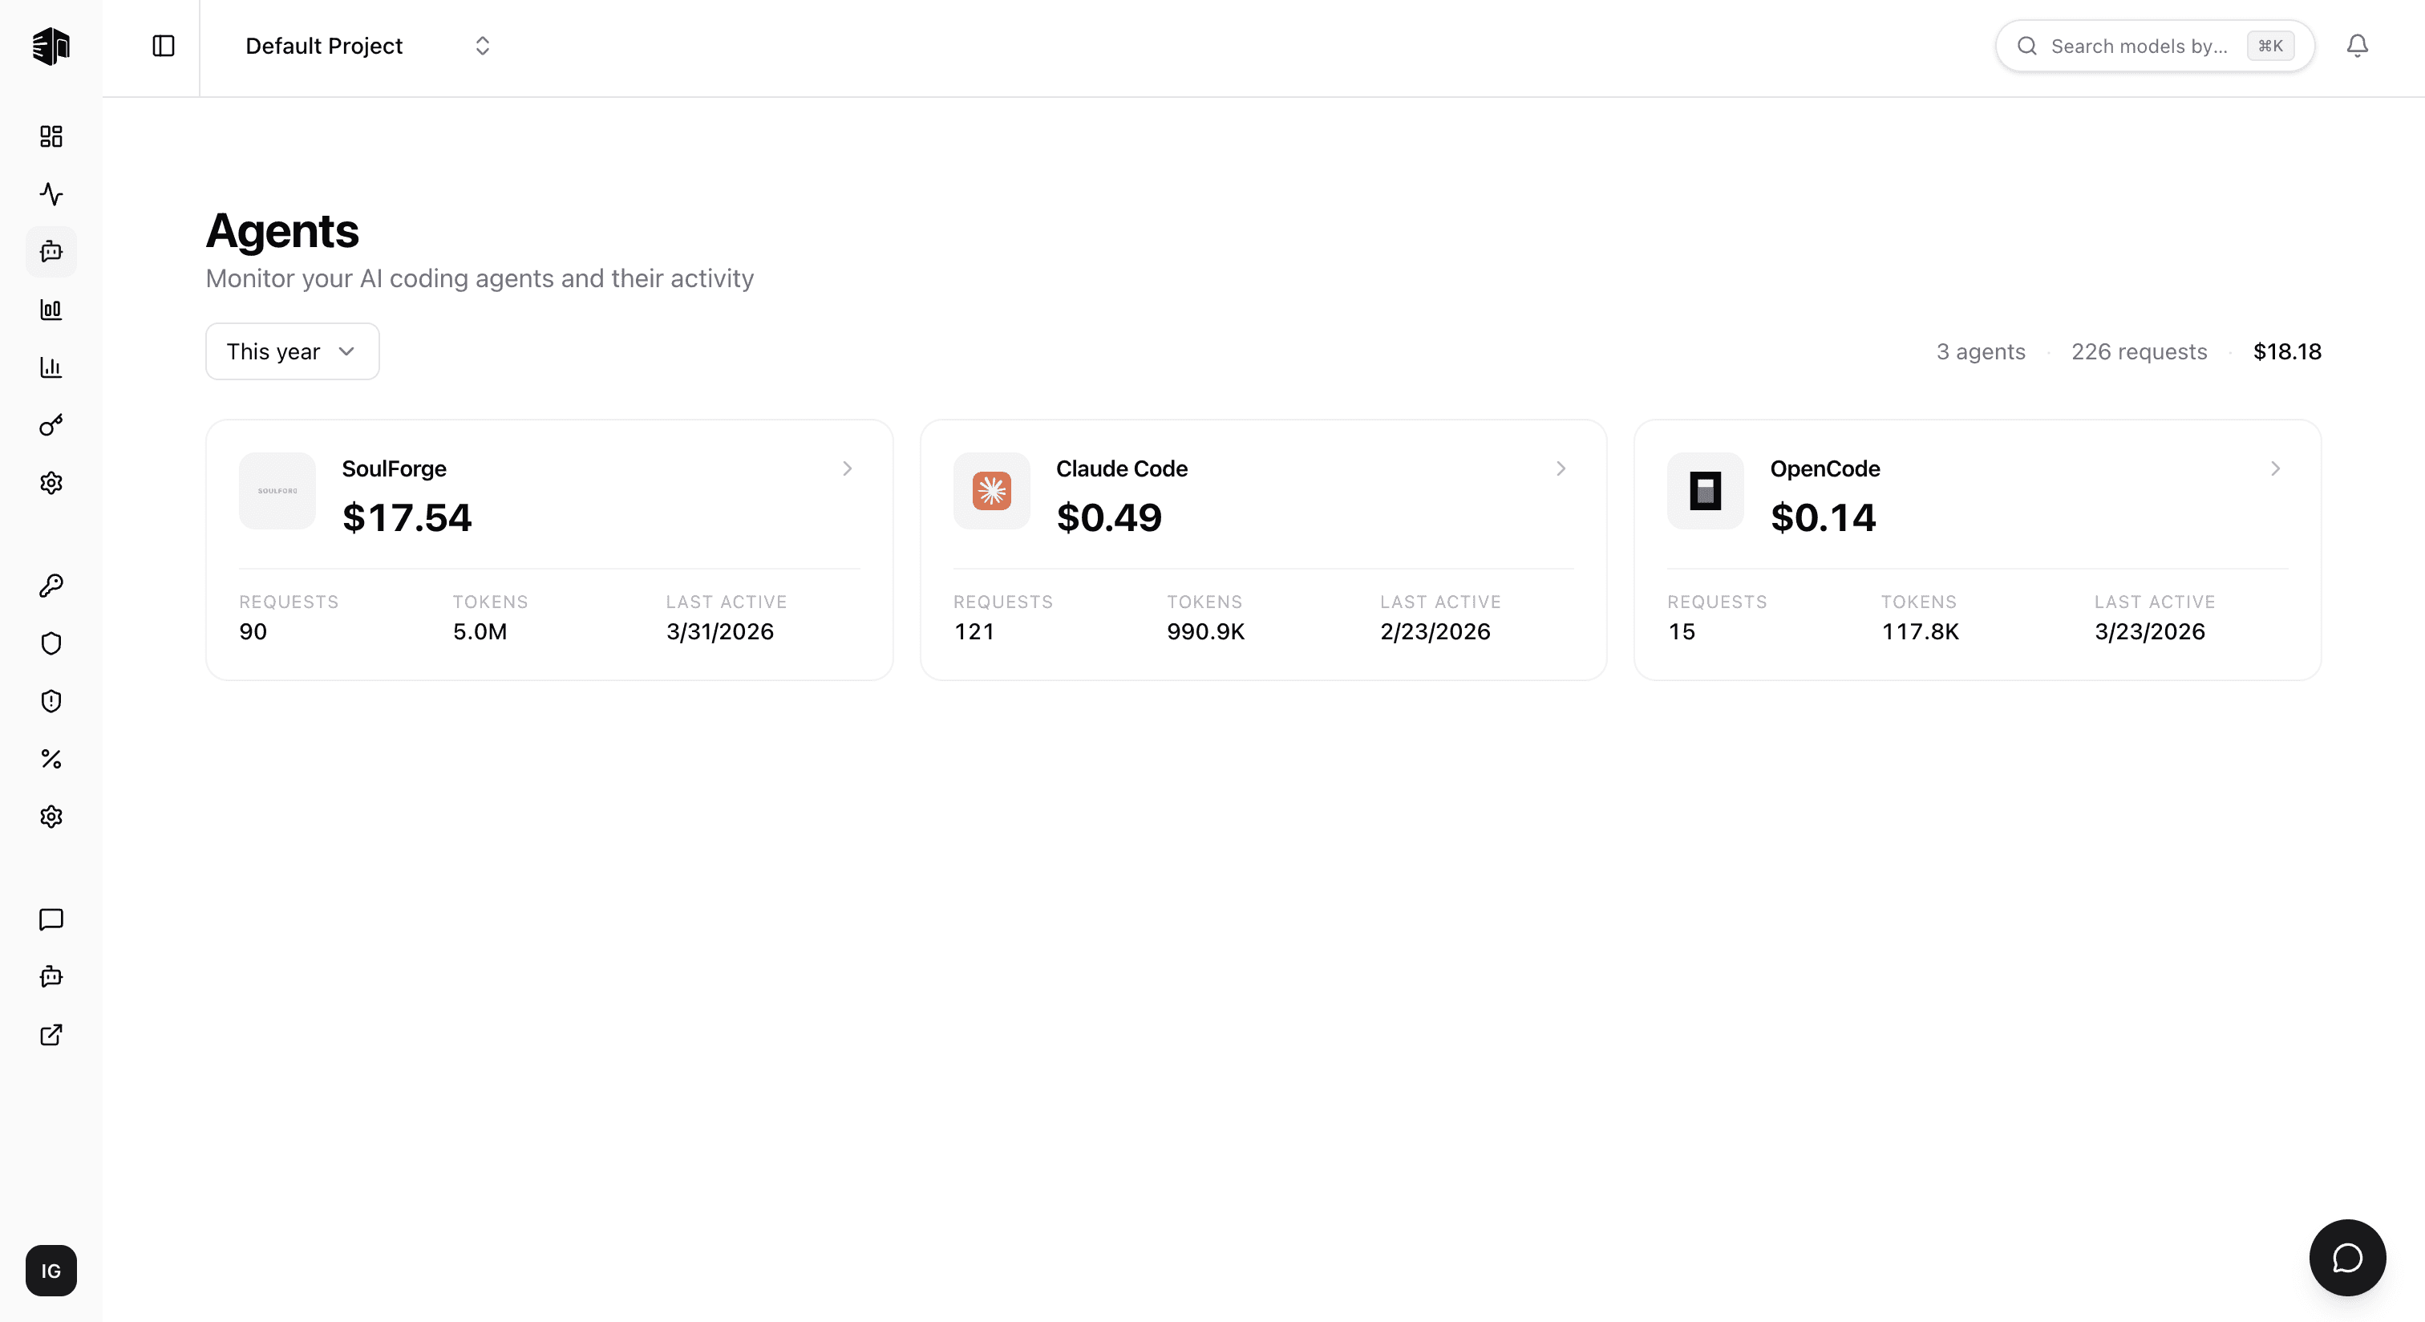
Task: Open the analytics chart icon
Action: tap(51, 367)
